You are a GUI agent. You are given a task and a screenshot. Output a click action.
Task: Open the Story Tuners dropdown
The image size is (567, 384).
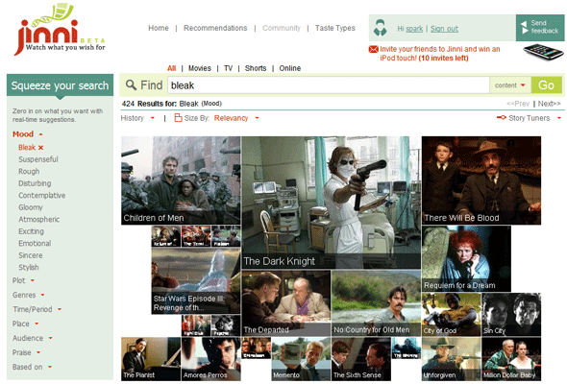tap(535, 118)
